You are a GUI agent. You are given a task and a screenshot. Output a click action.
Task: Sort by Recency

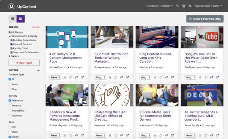click(x=10, y=106)
